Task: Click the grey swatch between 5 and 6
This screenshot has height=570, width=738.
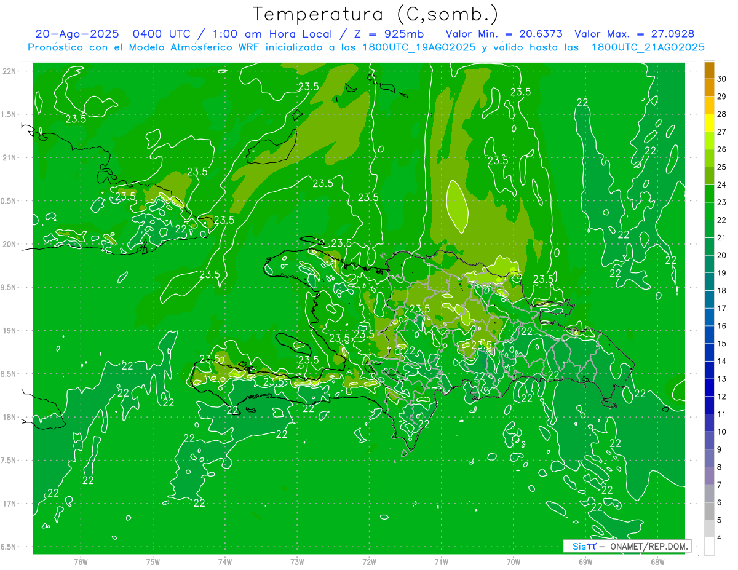Action: tap(709, 512)
